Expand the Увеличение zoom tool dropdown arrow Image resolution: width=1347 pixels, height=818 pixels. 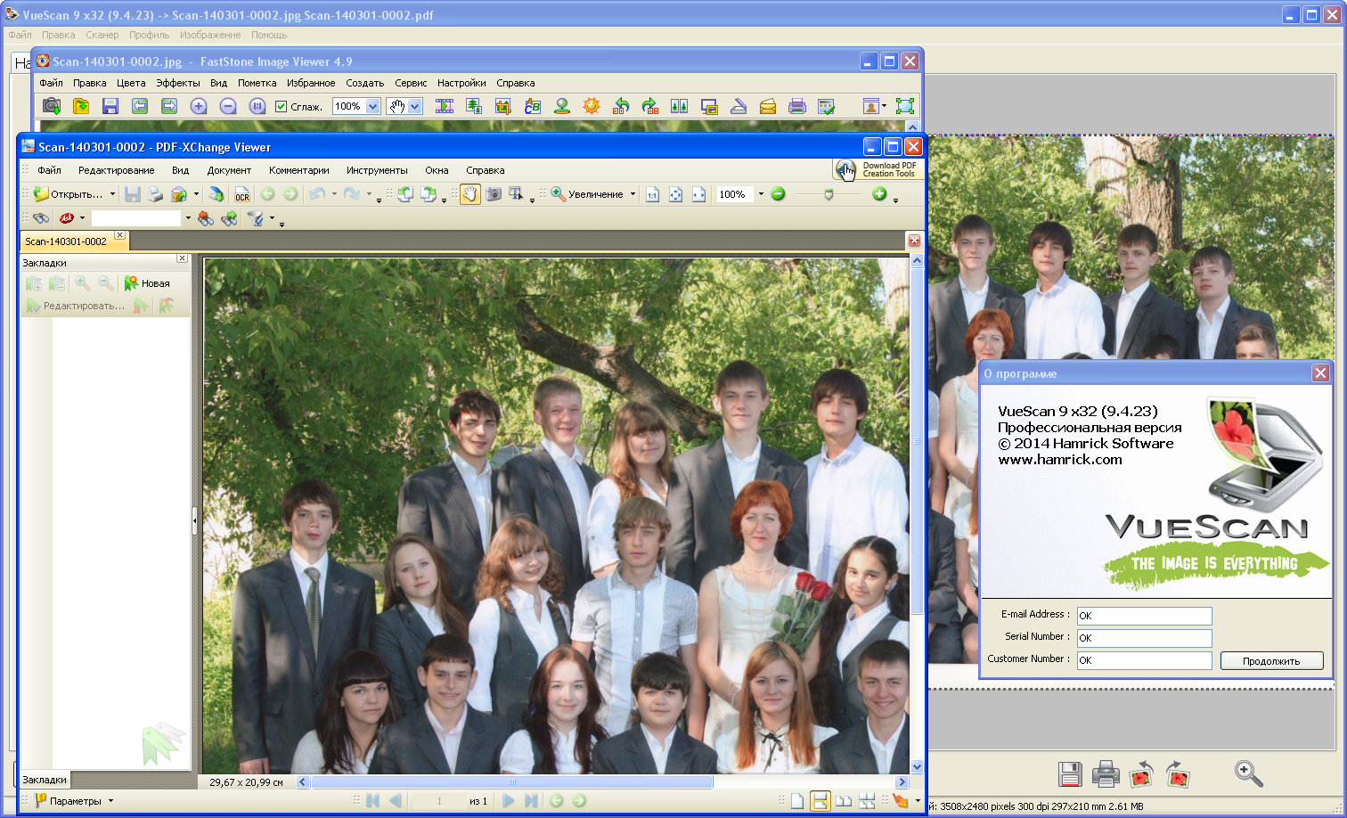pyautogui.click(x=633, y=194)
